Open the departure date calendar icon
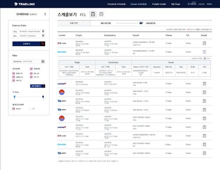The image size is (220, 170). pyautogui.click(x=43, y=61)
